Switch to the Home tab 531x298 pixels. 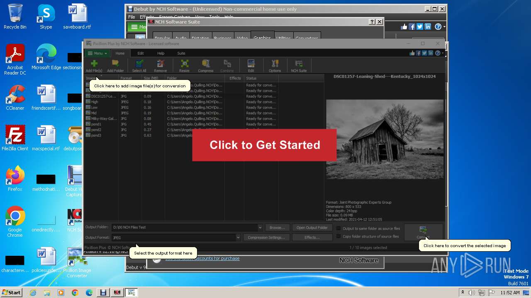pos(120,53)
